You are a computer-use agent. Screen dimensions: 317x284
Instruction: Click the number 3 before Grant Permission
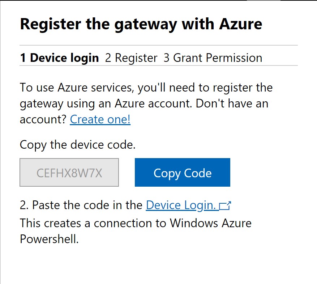[166, 58]
